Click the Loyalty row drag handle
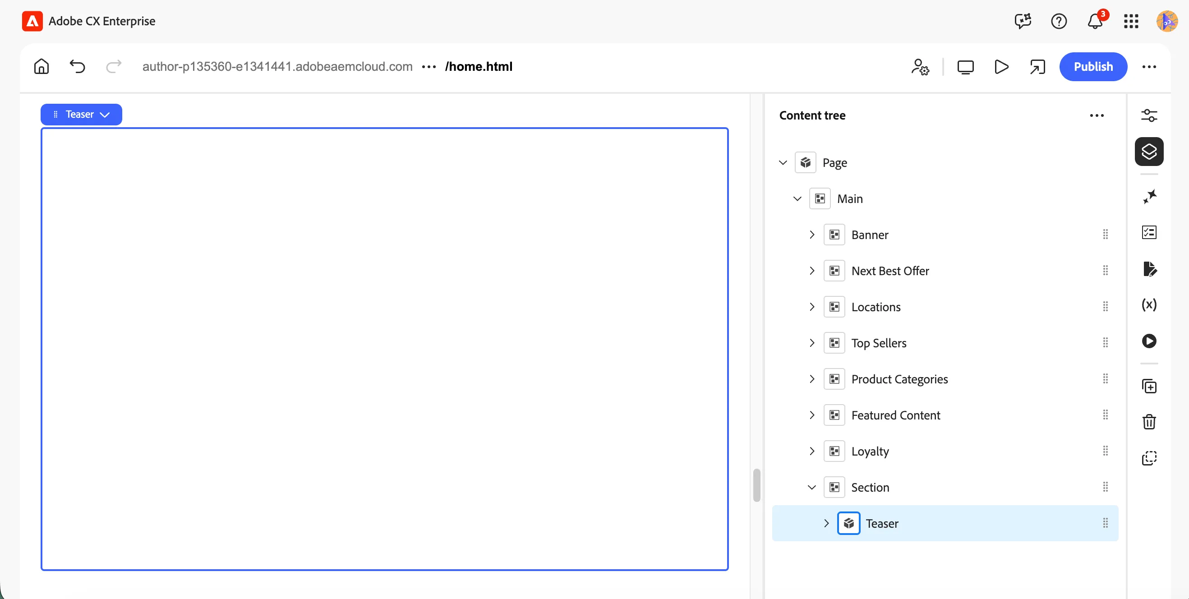1189x599 pixels. click(1105, 451)
